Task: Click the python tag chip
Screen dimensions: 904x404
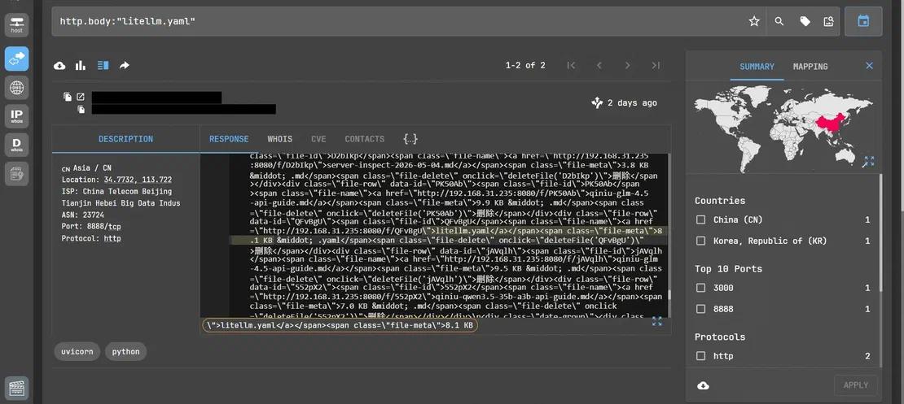Action: click(125, 352)
